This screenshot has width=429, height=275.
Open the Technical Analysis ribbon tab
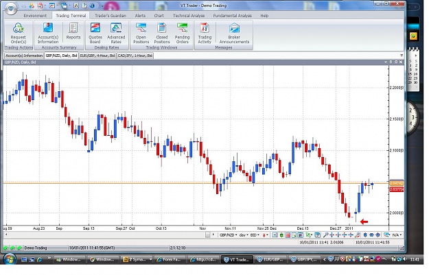click(189, 16)
